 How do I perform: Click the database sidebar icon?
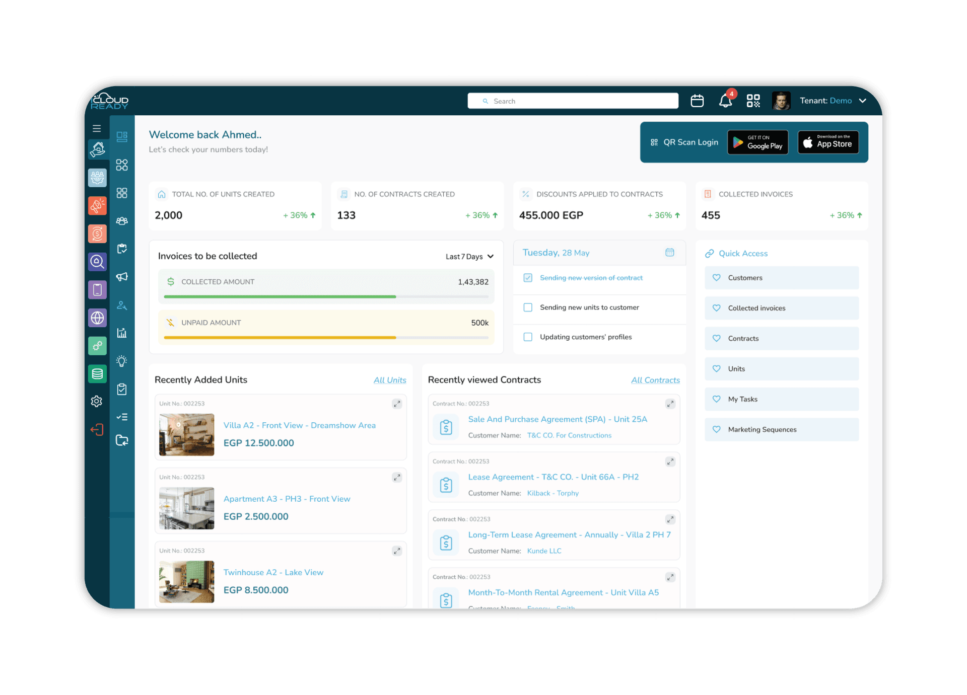point(97,373)
